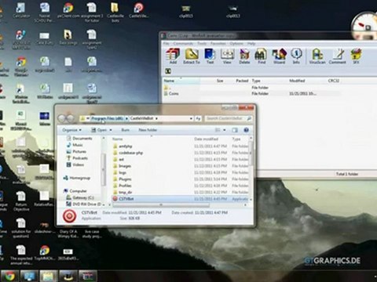Click the Windows Explorer folder taskbar icon
Image resolution: width=377 pixels, height=282 pixels.
pyautogui.click(x=49, y=276)
